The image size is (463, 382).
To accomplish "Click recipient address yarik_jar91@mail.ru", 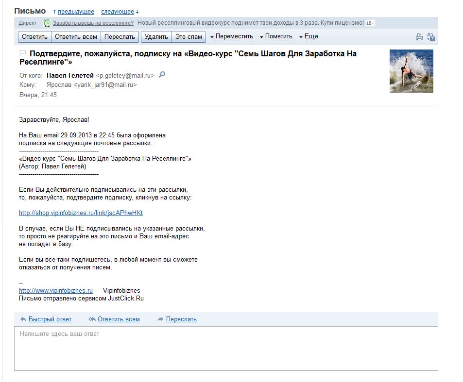I will pos(105,85).
